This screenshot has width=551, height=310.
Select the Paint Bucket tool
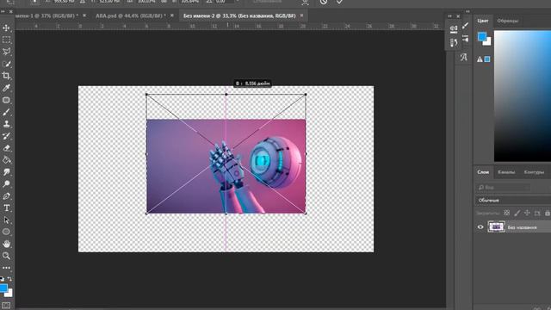6,160
